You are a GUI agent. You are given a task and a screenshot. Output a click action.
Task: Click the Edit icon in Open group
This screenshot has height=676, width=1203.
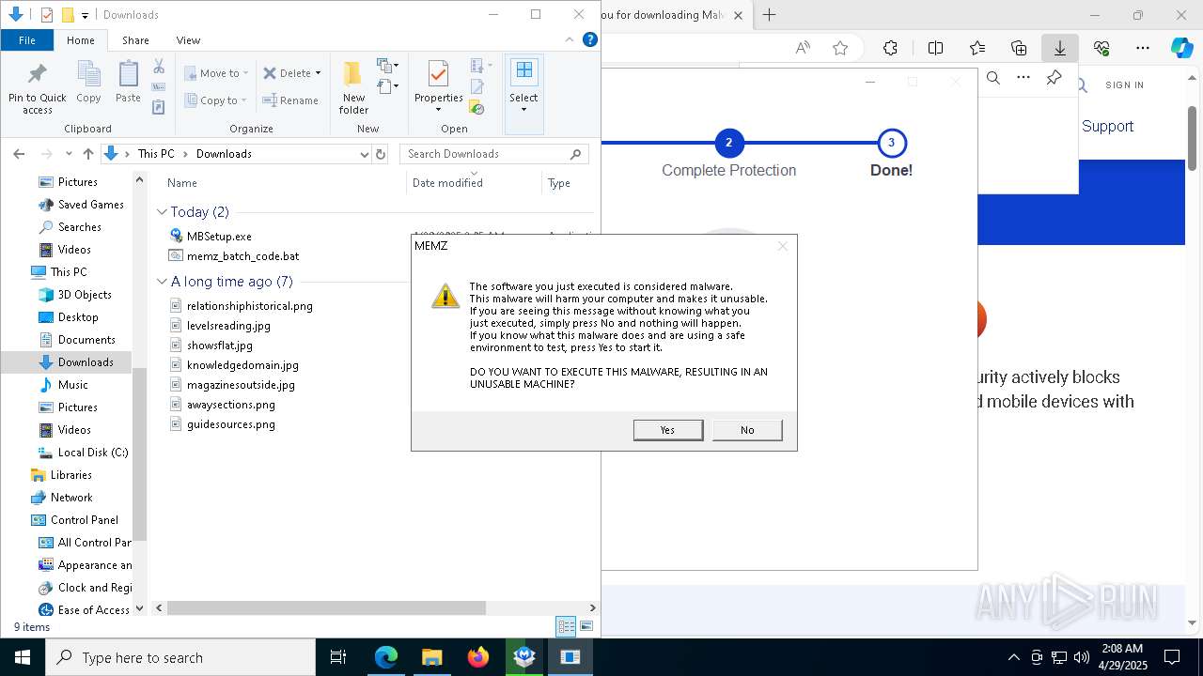[477, 87]
